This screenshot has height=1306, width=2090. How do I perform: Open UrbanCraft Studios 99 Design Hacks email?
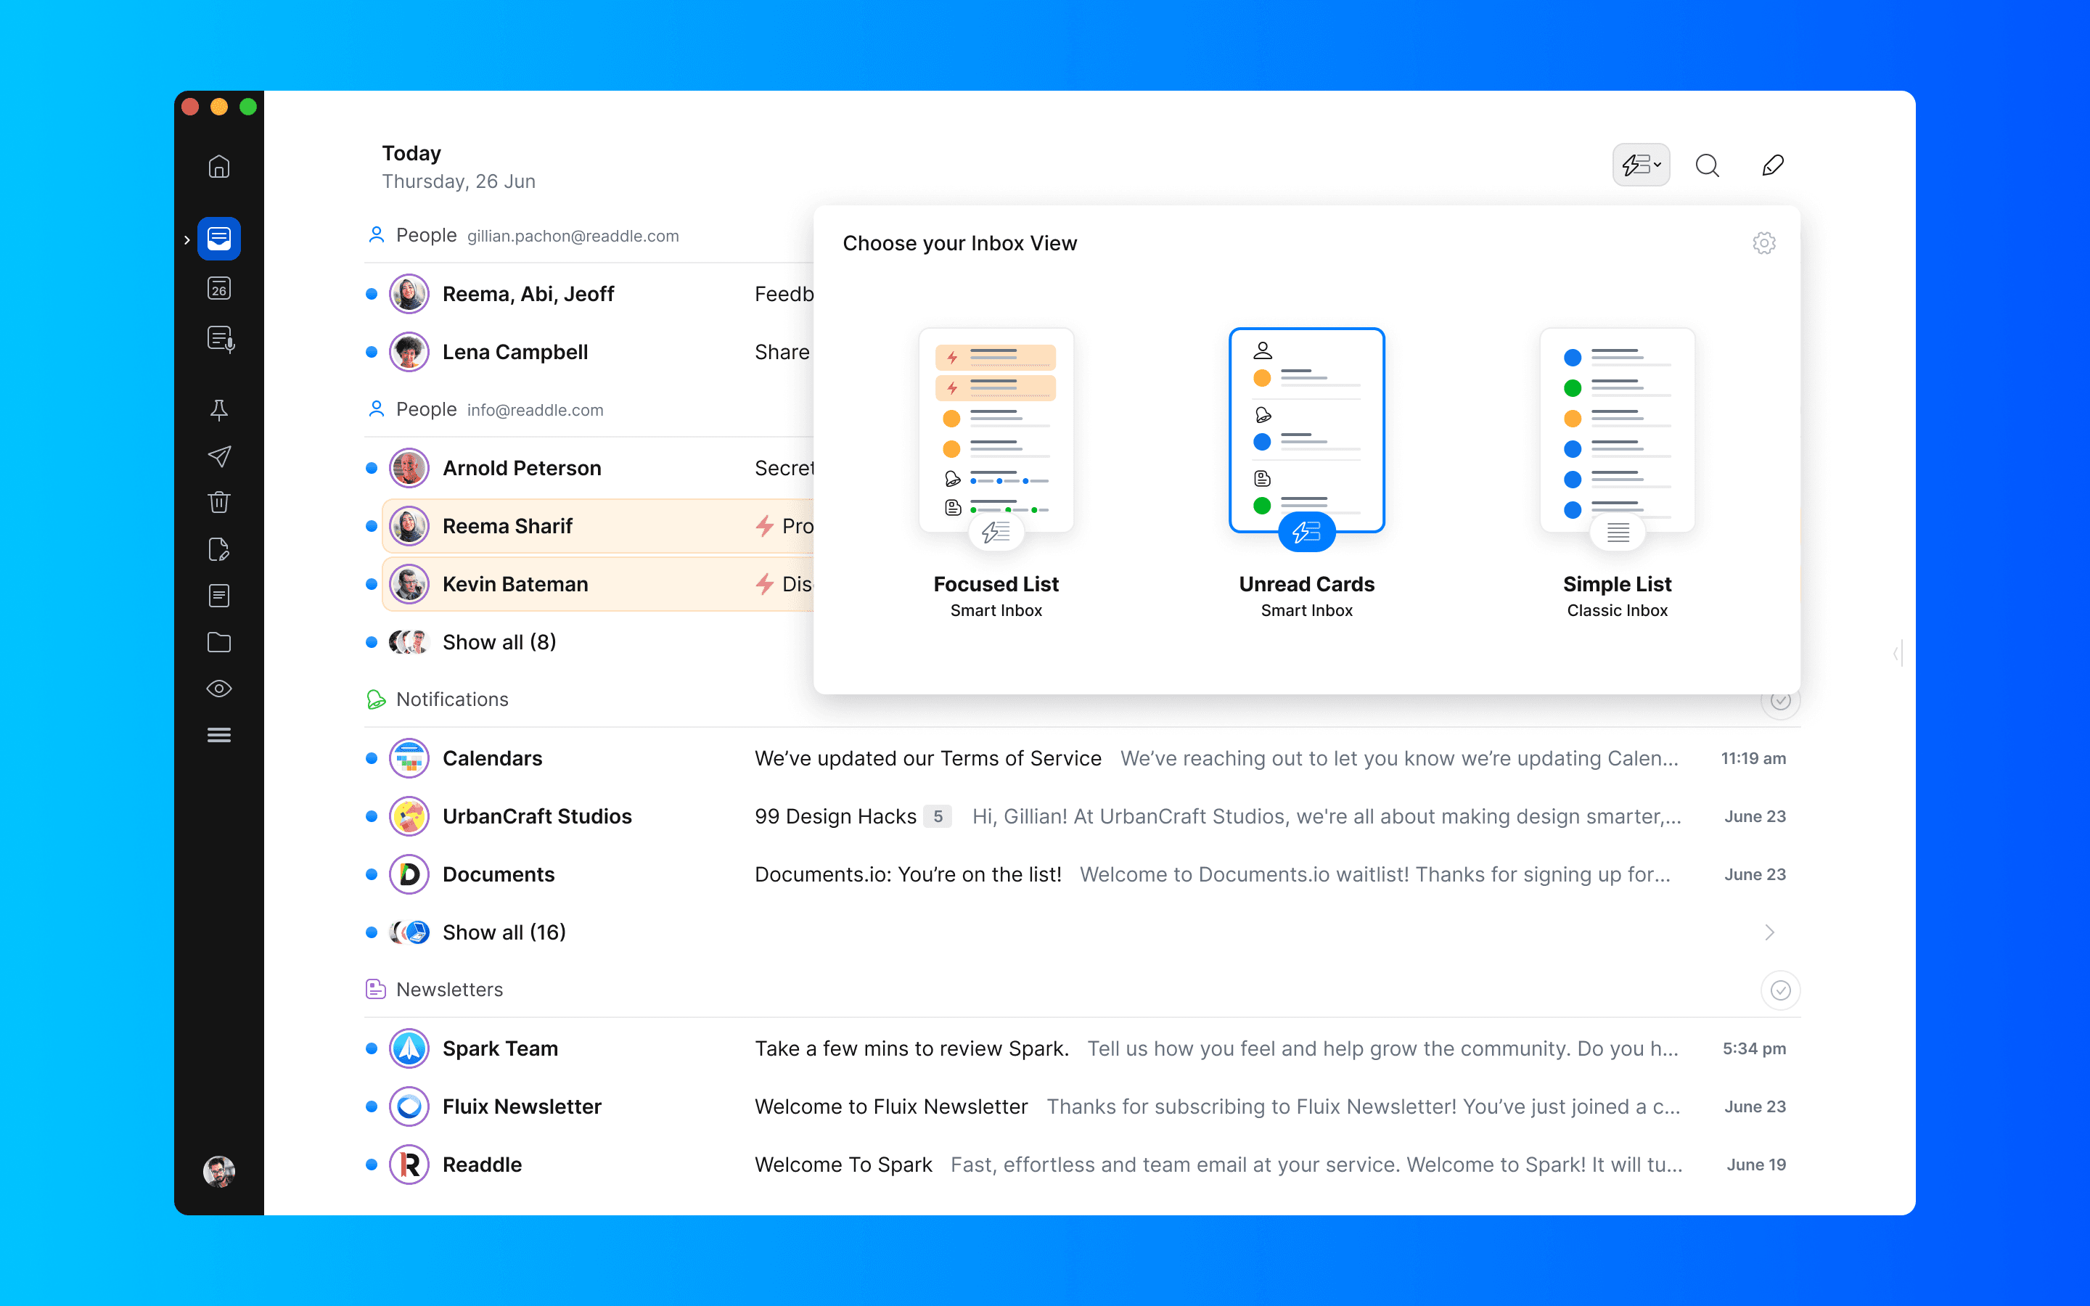[x=1082, y=816]
